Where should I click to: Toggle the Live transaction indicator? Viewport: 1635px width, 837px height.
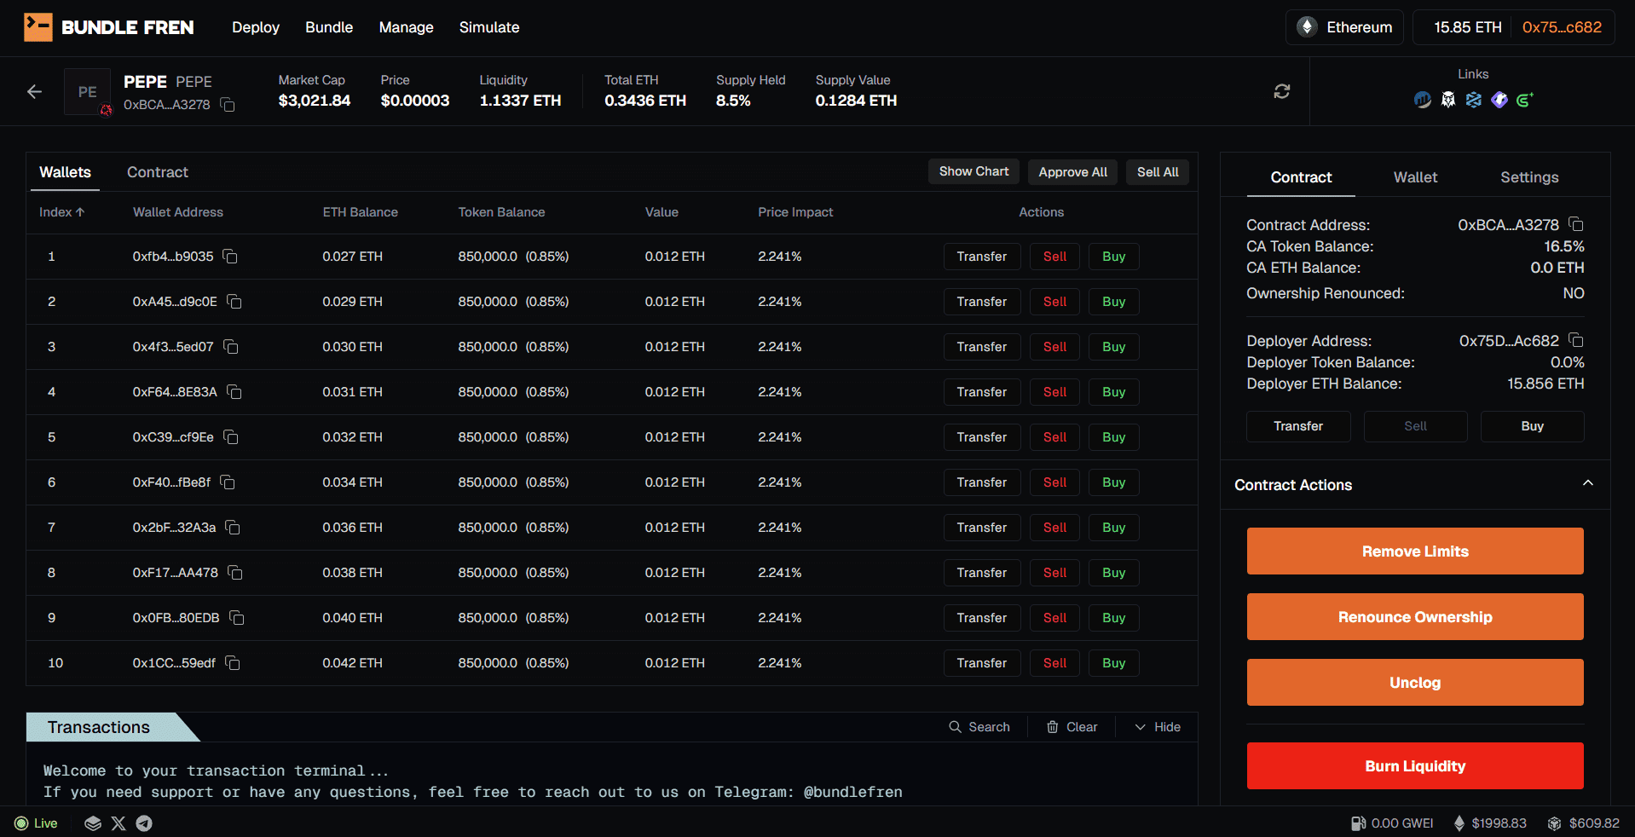[x=36, y=823]
